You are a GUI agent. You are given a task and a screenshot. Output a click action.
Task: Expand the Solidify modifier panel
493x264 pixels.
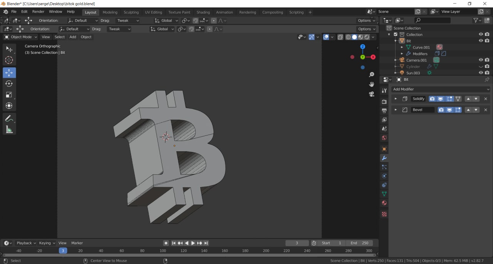tap(396, 99)
